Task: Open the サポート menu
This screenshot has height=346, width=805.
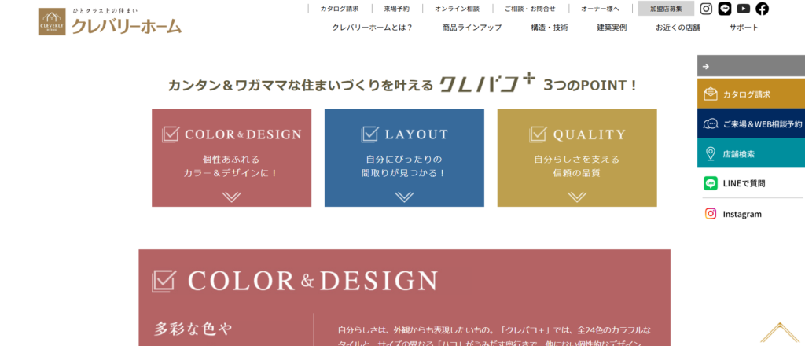Action: pyautogui.click(x=744, y=28)
